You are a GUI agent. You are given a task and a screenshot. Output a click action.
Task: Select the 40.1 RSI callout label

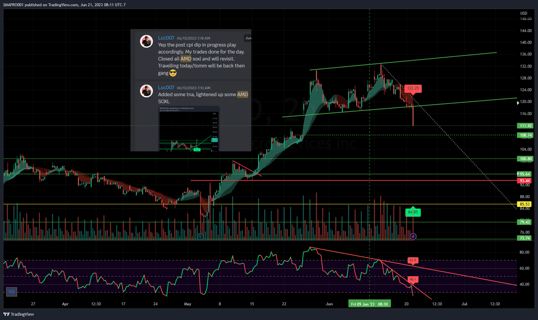pyautogui.click(x=413, y=280)
